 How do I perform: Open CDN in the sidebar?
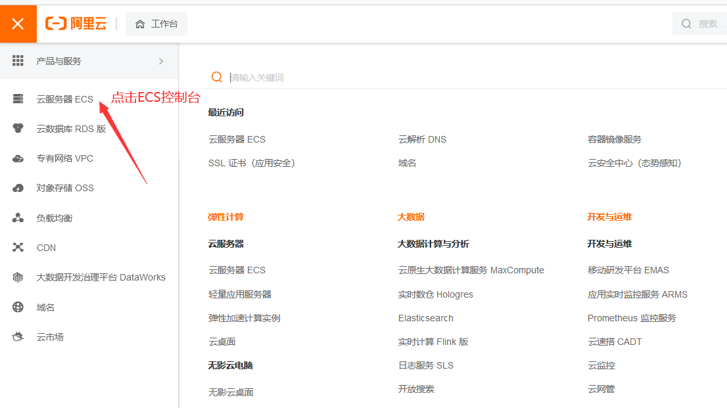47,248
